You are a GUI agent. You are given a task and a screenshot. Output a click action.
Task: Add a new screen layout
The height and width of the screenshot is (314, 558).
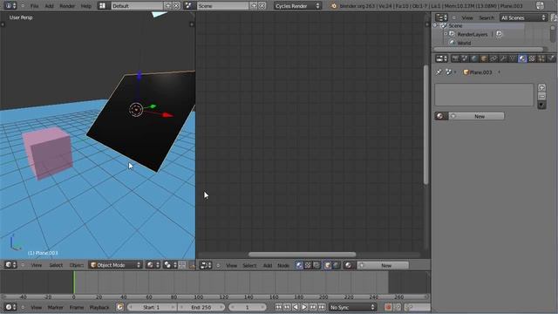pos(168,6)
